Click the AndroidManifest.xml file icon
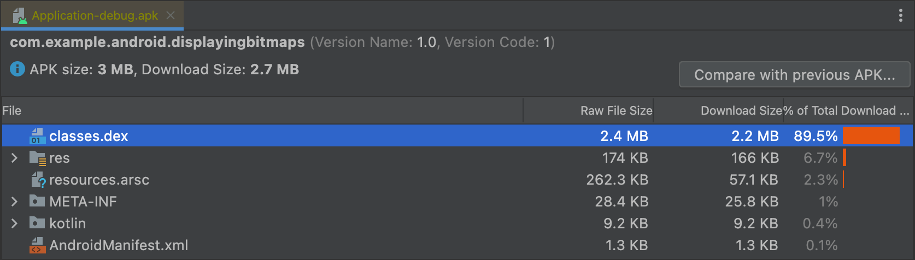This screenshot has height=260, width=915. [x=37, y=245]
